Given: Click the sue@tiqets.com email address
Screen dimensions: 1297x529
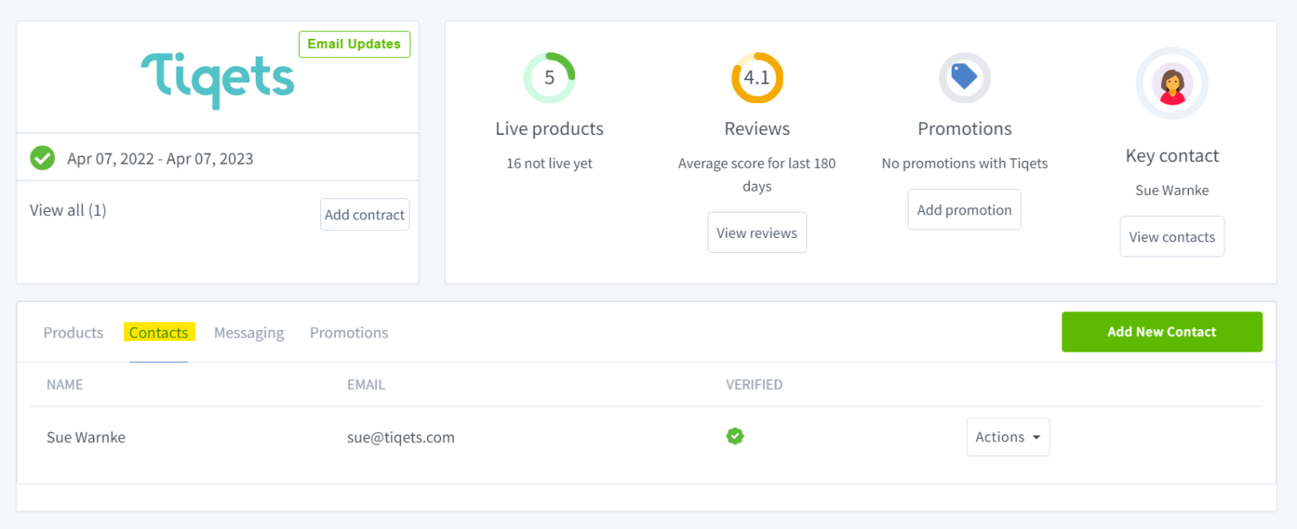Looking at the screenshot, I should (x=401, y=437).
